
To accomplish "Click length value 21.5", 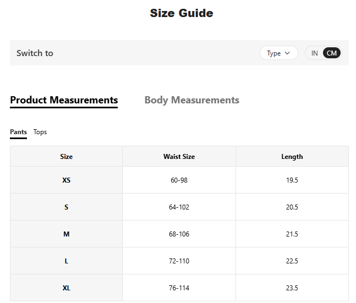I will [292, 234].
